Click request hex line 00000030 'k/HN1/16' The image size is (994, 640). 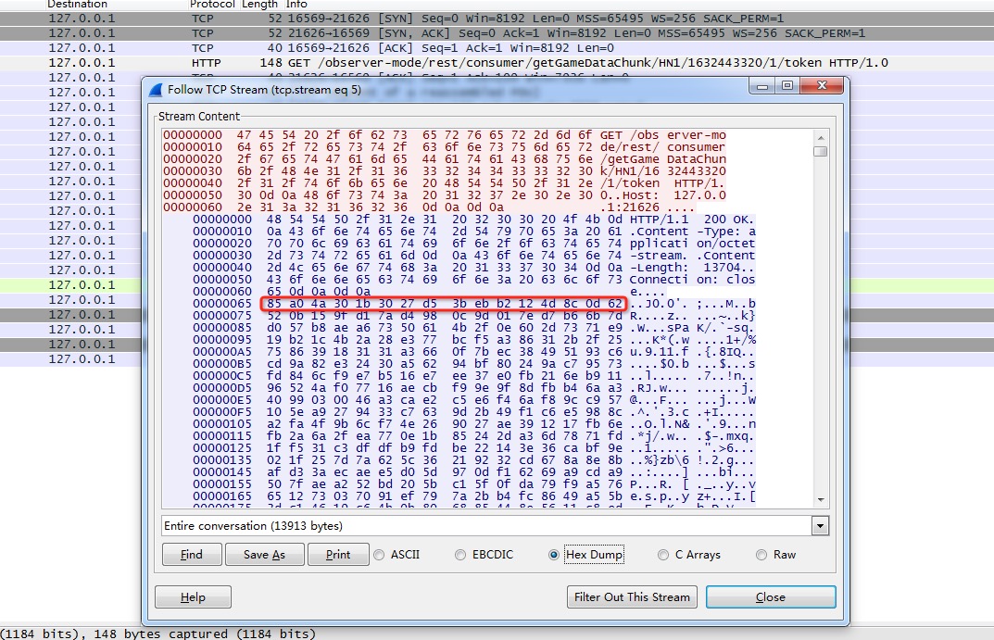pos(445,171)
